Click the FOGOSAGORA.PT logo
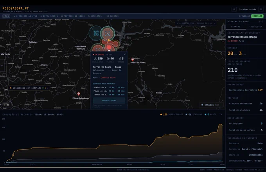Image resolution: width=266 pixels, height=172 pixels. pos(16,9)
